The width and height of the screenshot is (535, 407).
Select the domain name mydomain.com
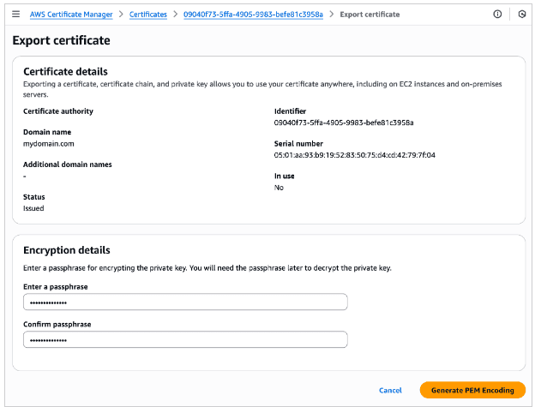click(x=49, y=144)
